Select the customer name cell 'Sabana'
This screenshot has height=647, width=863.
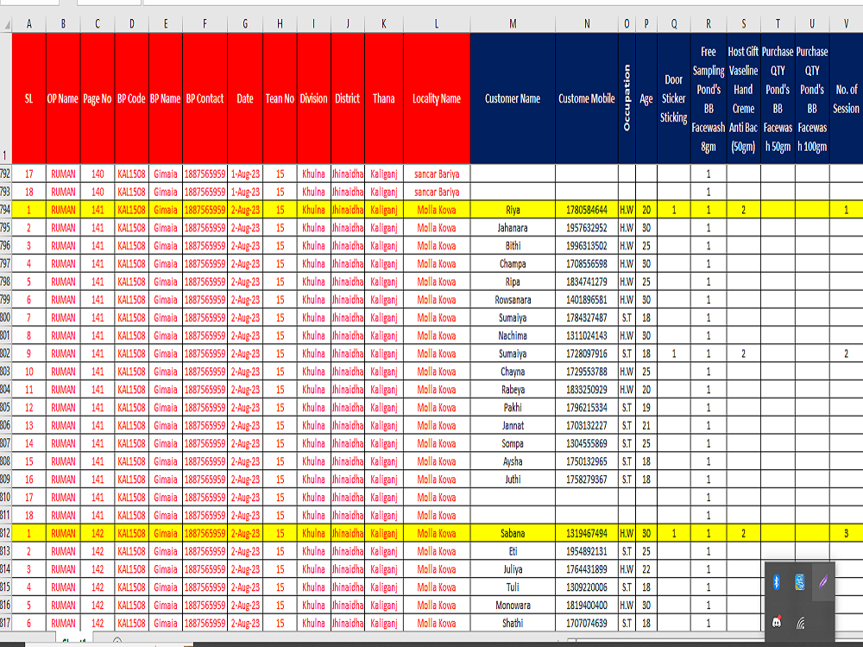coord(513,533)
